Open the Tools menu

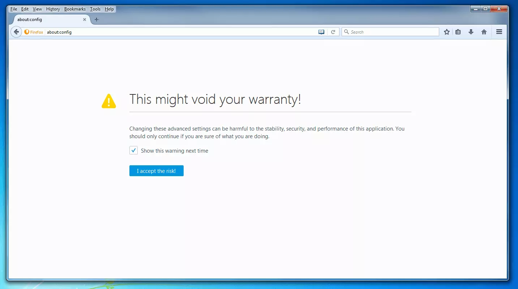(95, 9)
